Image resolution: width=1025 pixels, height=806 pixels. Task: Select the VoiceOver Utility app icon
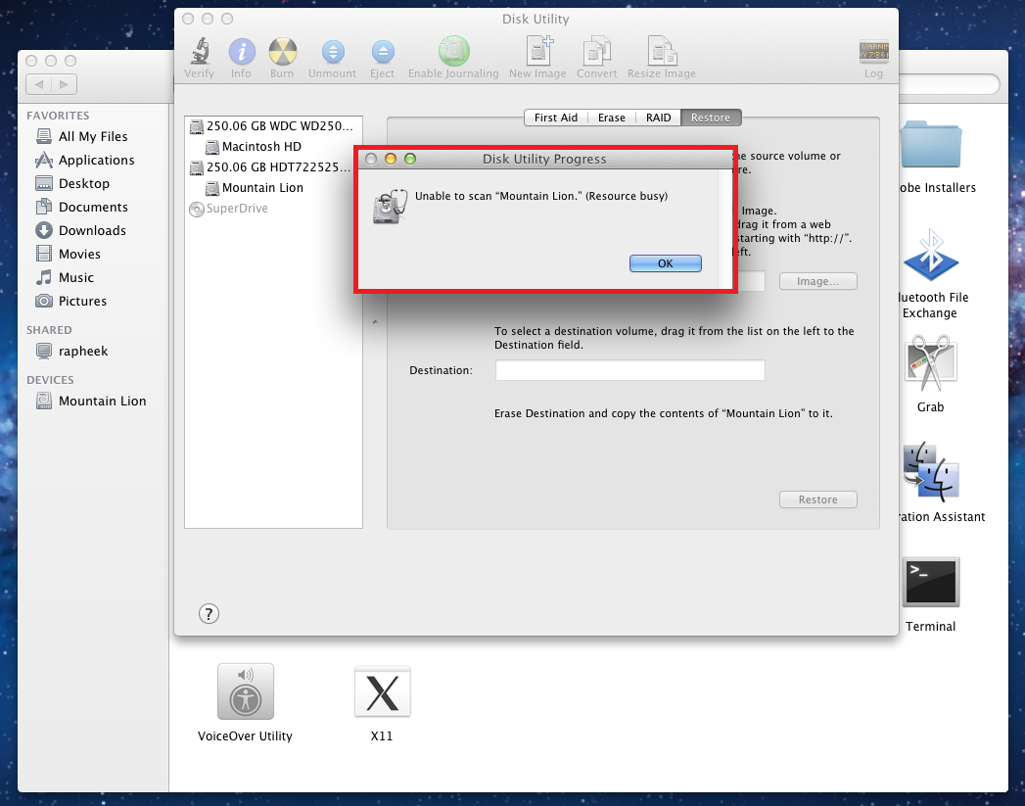click(245, 691)
